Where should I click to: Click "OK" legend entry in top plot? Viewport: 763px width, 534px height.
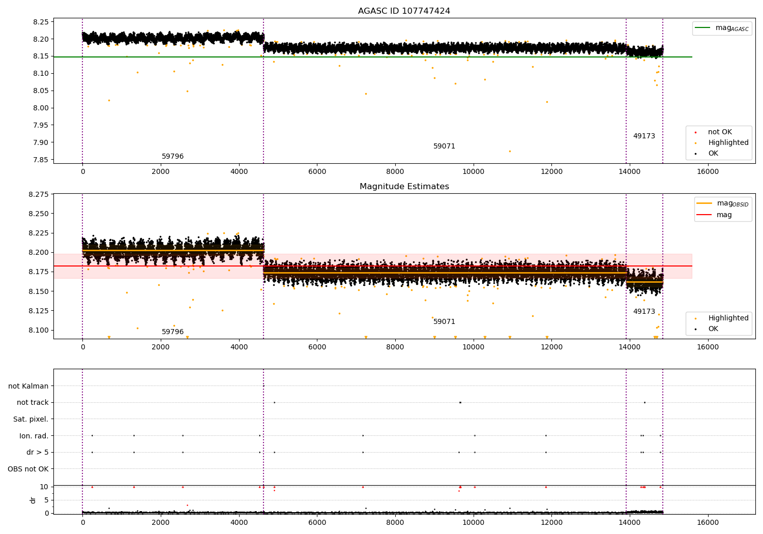click(x=713, y=154)
